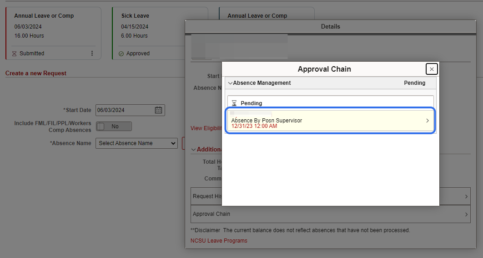Viewport: 483px width, 258px height.
Task: Click the 16.00 Hours text on Annual Leave card
Action: point(29,36)
